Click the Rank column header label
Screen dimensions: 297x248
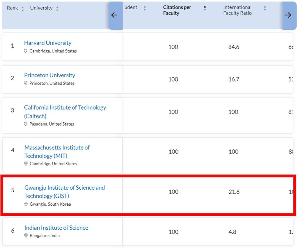coord(12,8)
